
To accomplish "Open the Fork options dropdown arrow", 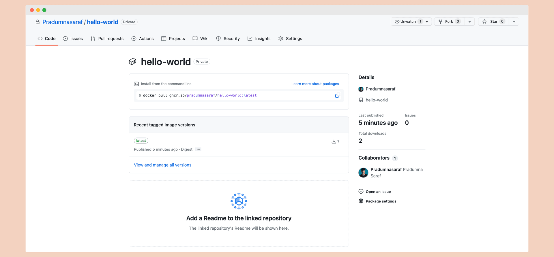I will click(x=469, y=22).
